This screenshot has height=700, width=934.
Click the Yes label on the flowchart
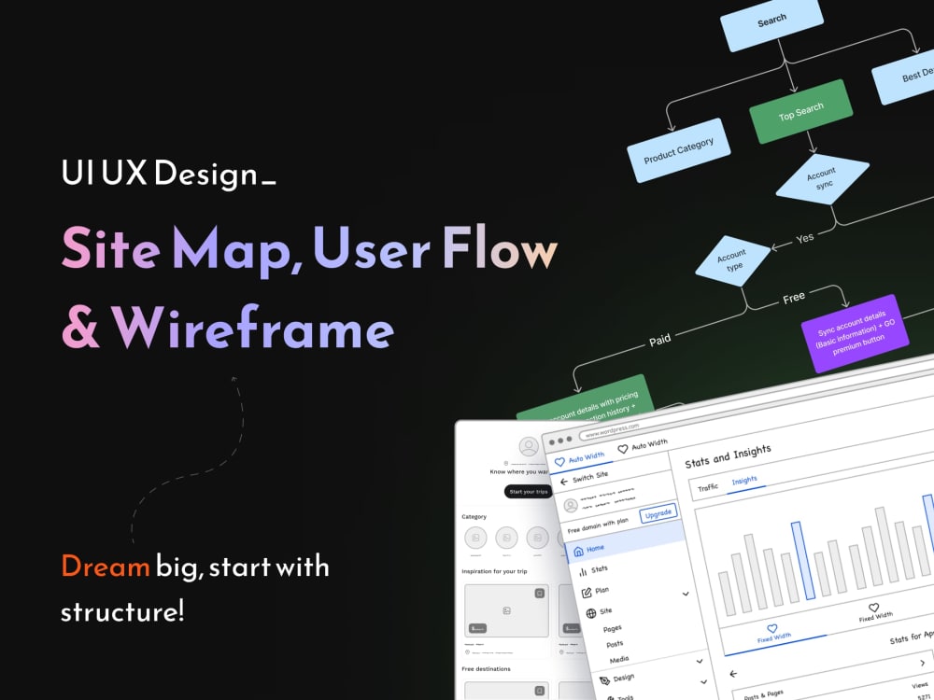click(x=804, y=237)
